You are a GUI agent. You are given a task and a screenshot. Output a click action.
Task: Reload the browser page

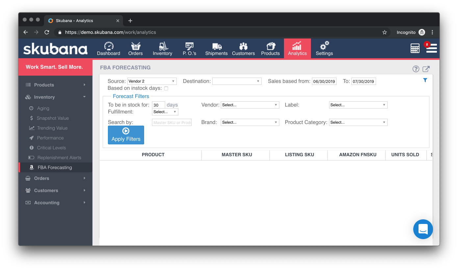(47, 32)
